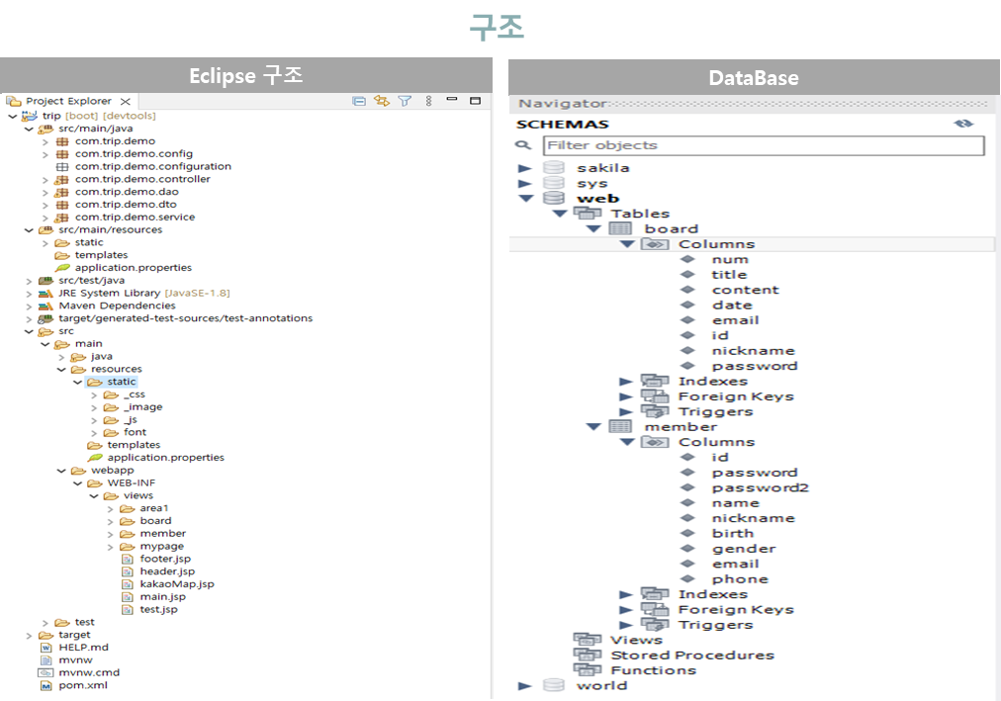Click the WEB-INF folder icon
Image resolution: width=1001 pixels, height=701 pixels.
pos(95,483)
